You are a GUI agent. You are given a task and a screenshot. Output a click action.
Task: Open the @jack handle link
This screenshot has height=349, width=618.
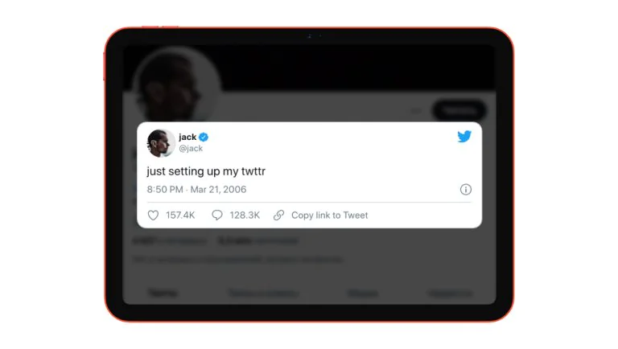(191, 149)
